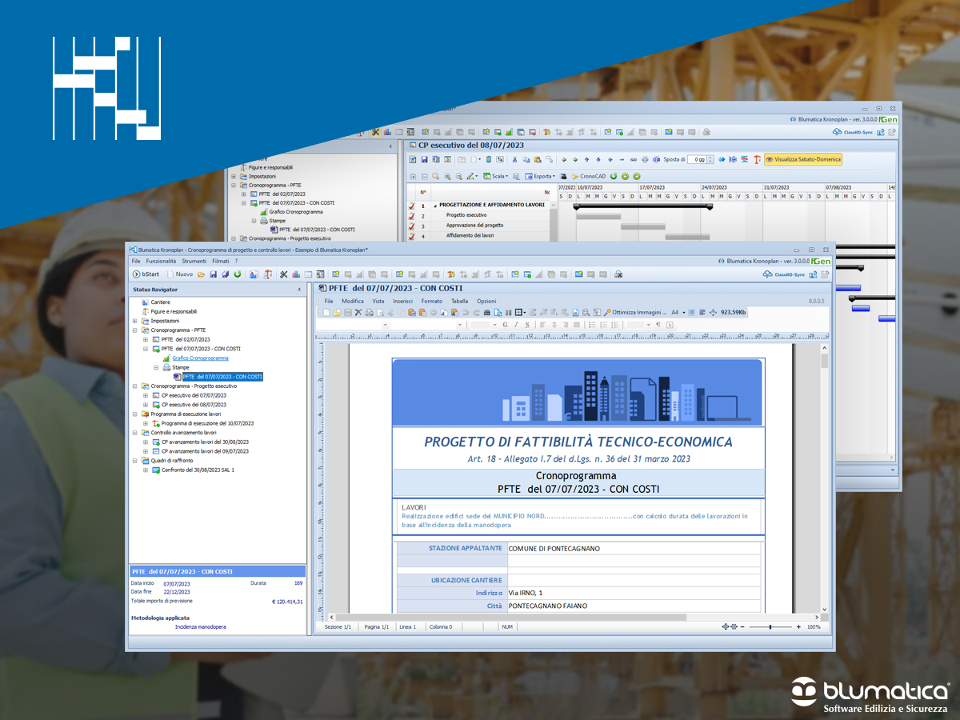Click the zoom out minus icon in the status bar

[742, 627]
